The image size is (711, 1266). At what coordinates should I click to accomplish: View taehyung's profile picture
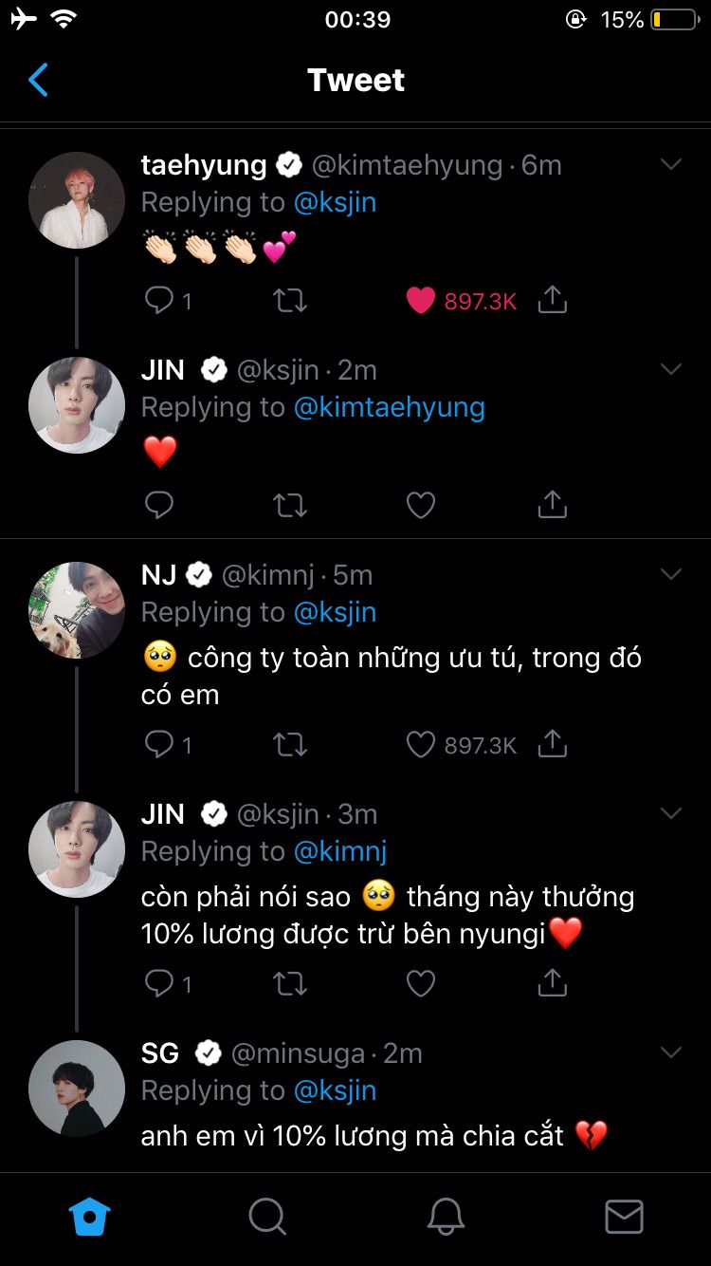pos(77,200)
